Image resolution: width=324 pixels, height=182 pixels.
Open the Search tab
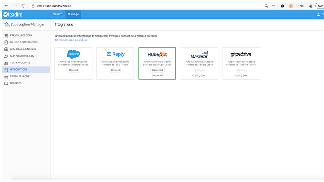click(57, 14)
